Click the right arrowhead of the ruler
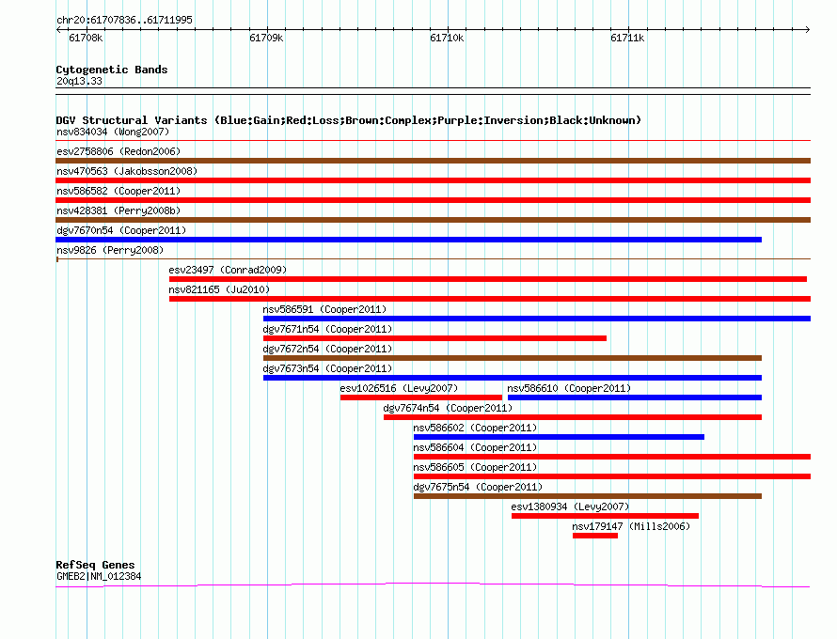Viewport: 837px width, 639px height. (x=808, y=29)
